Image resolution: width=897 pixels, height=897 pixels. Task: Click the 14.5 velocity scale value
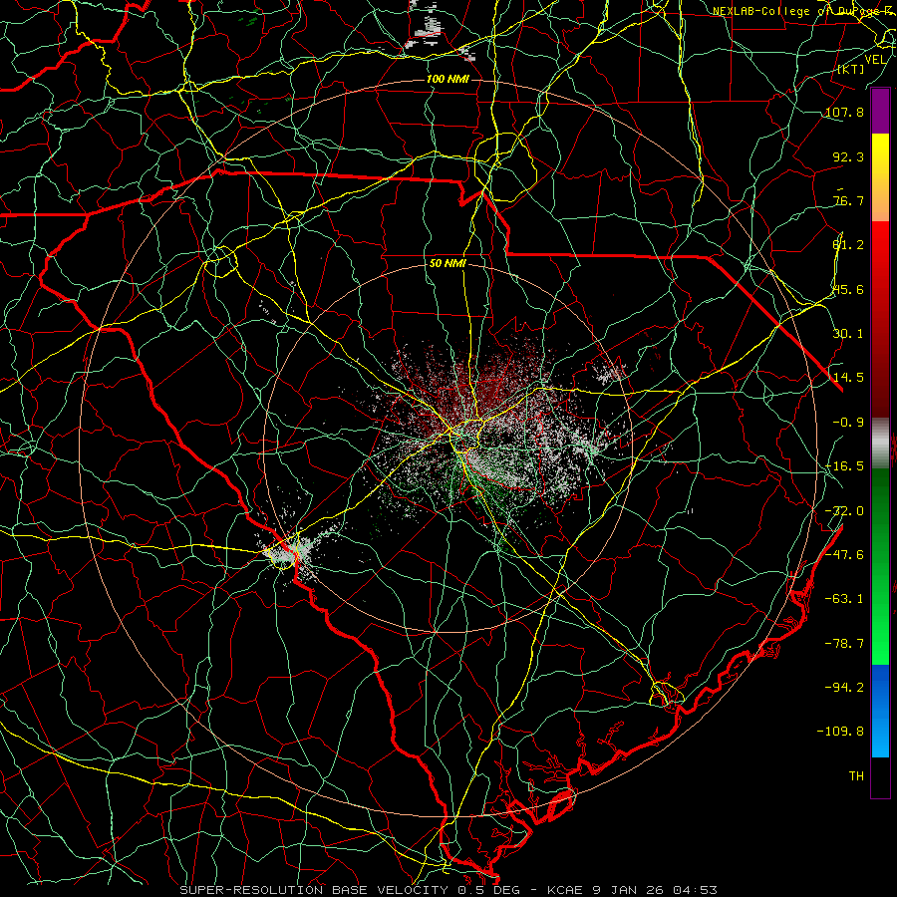tap(848, 378)
